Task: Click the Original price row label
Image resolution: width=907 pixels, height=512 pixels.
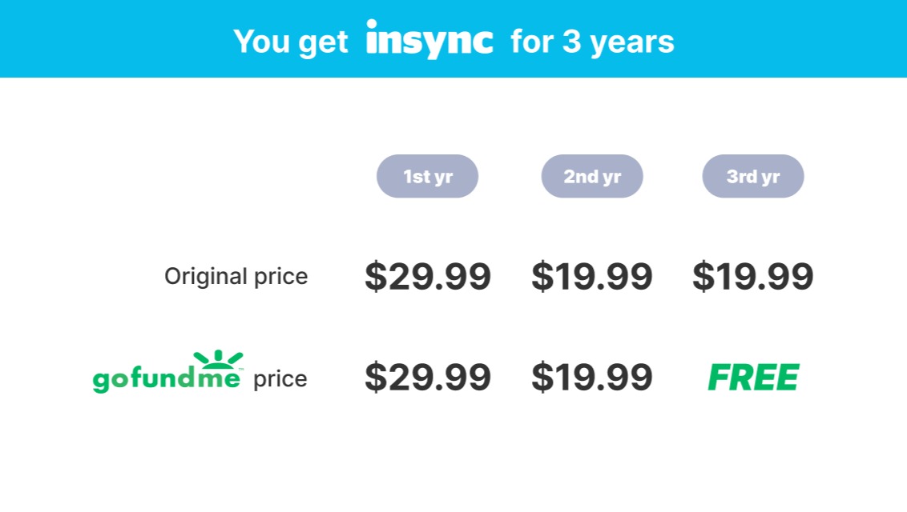Action: [x=236, y=277]
